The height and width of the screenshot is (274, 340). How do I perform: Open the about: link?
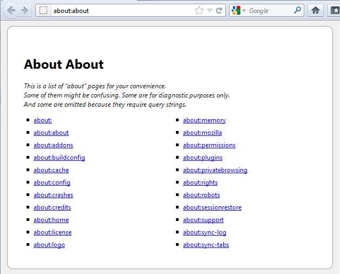pyautogui.click(x=43, y=120)
